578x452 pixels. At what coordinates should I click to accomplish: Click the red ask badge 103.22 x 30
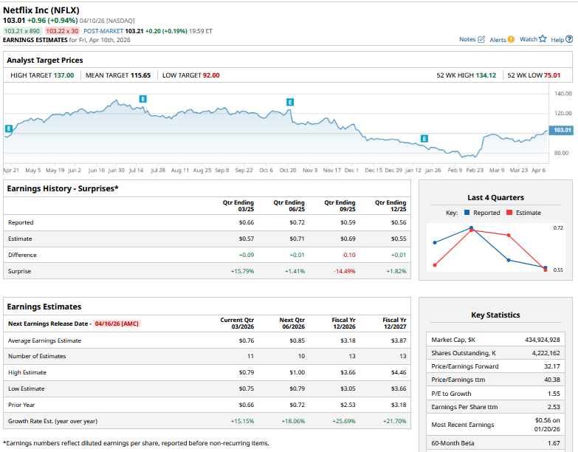click(63, 31)
